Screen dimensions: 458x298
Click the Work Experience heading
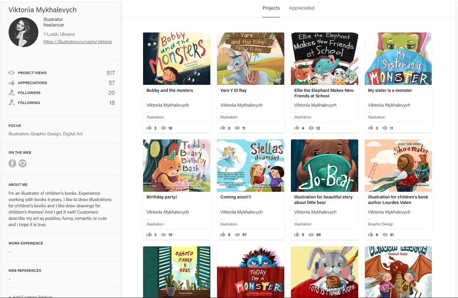pos(26,243)
